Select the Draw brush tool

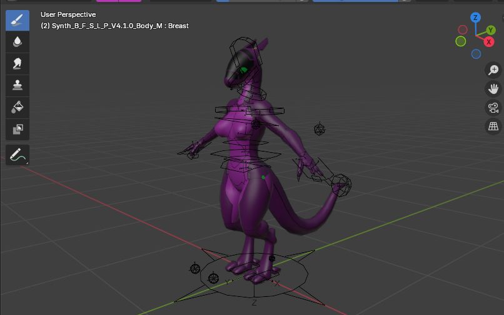[x=18, y=20]
